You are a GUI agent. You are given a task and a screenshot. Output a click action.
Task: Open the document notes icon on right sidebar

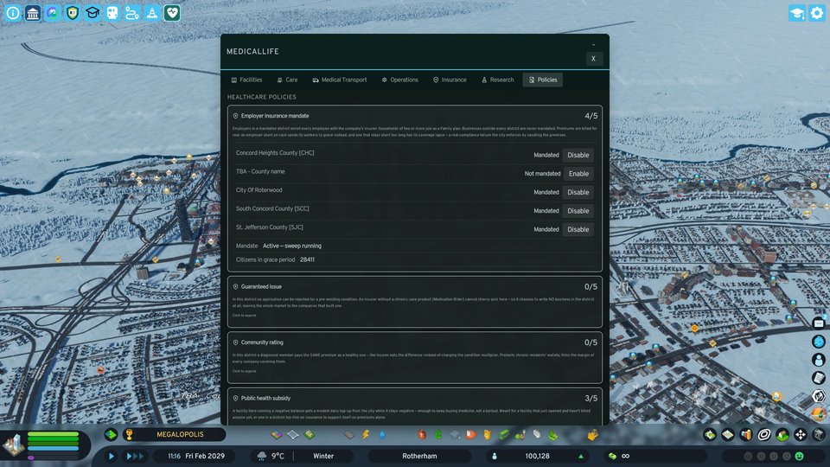(819, 378)
